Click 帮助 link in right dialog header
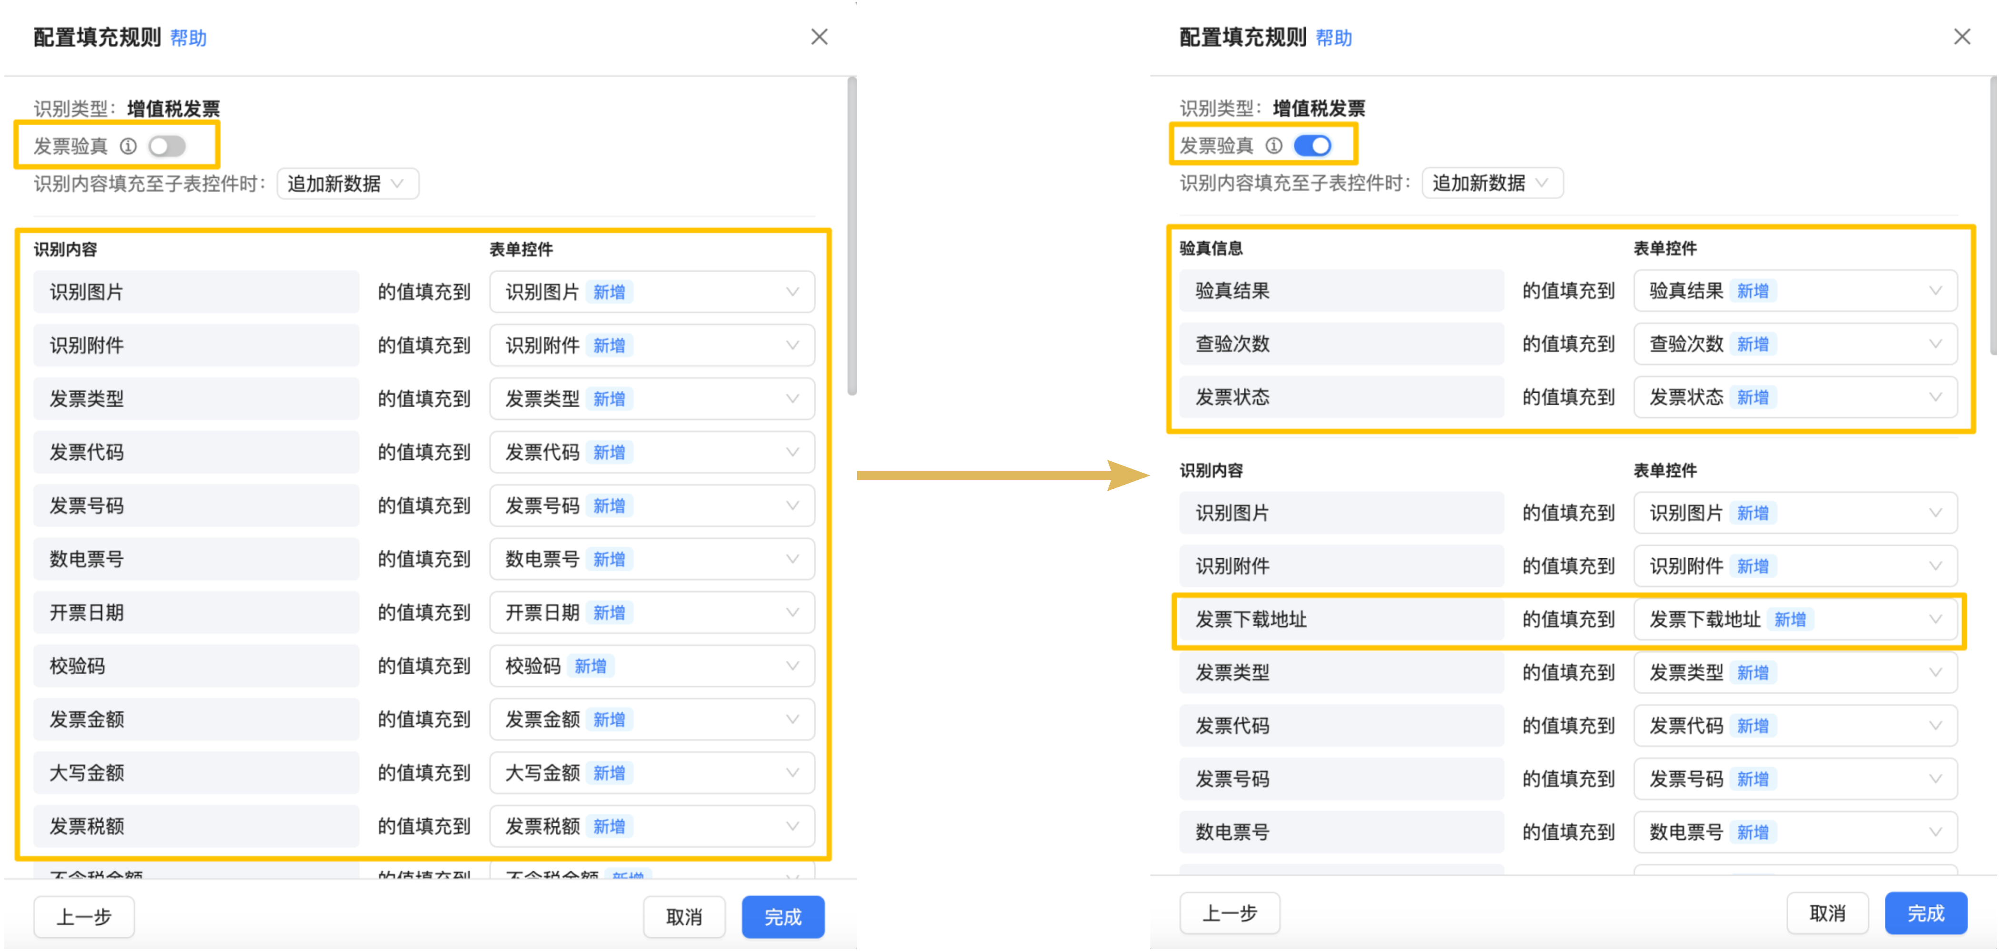The width and height of the screenshot is (2001, 951). pos(1334,38)
